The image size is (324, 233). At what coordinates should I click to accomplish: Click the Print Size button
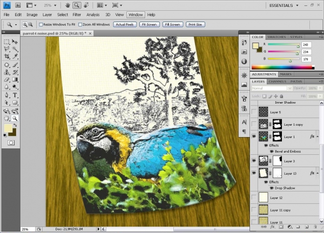pyautogui.click(x=195, y=25)
